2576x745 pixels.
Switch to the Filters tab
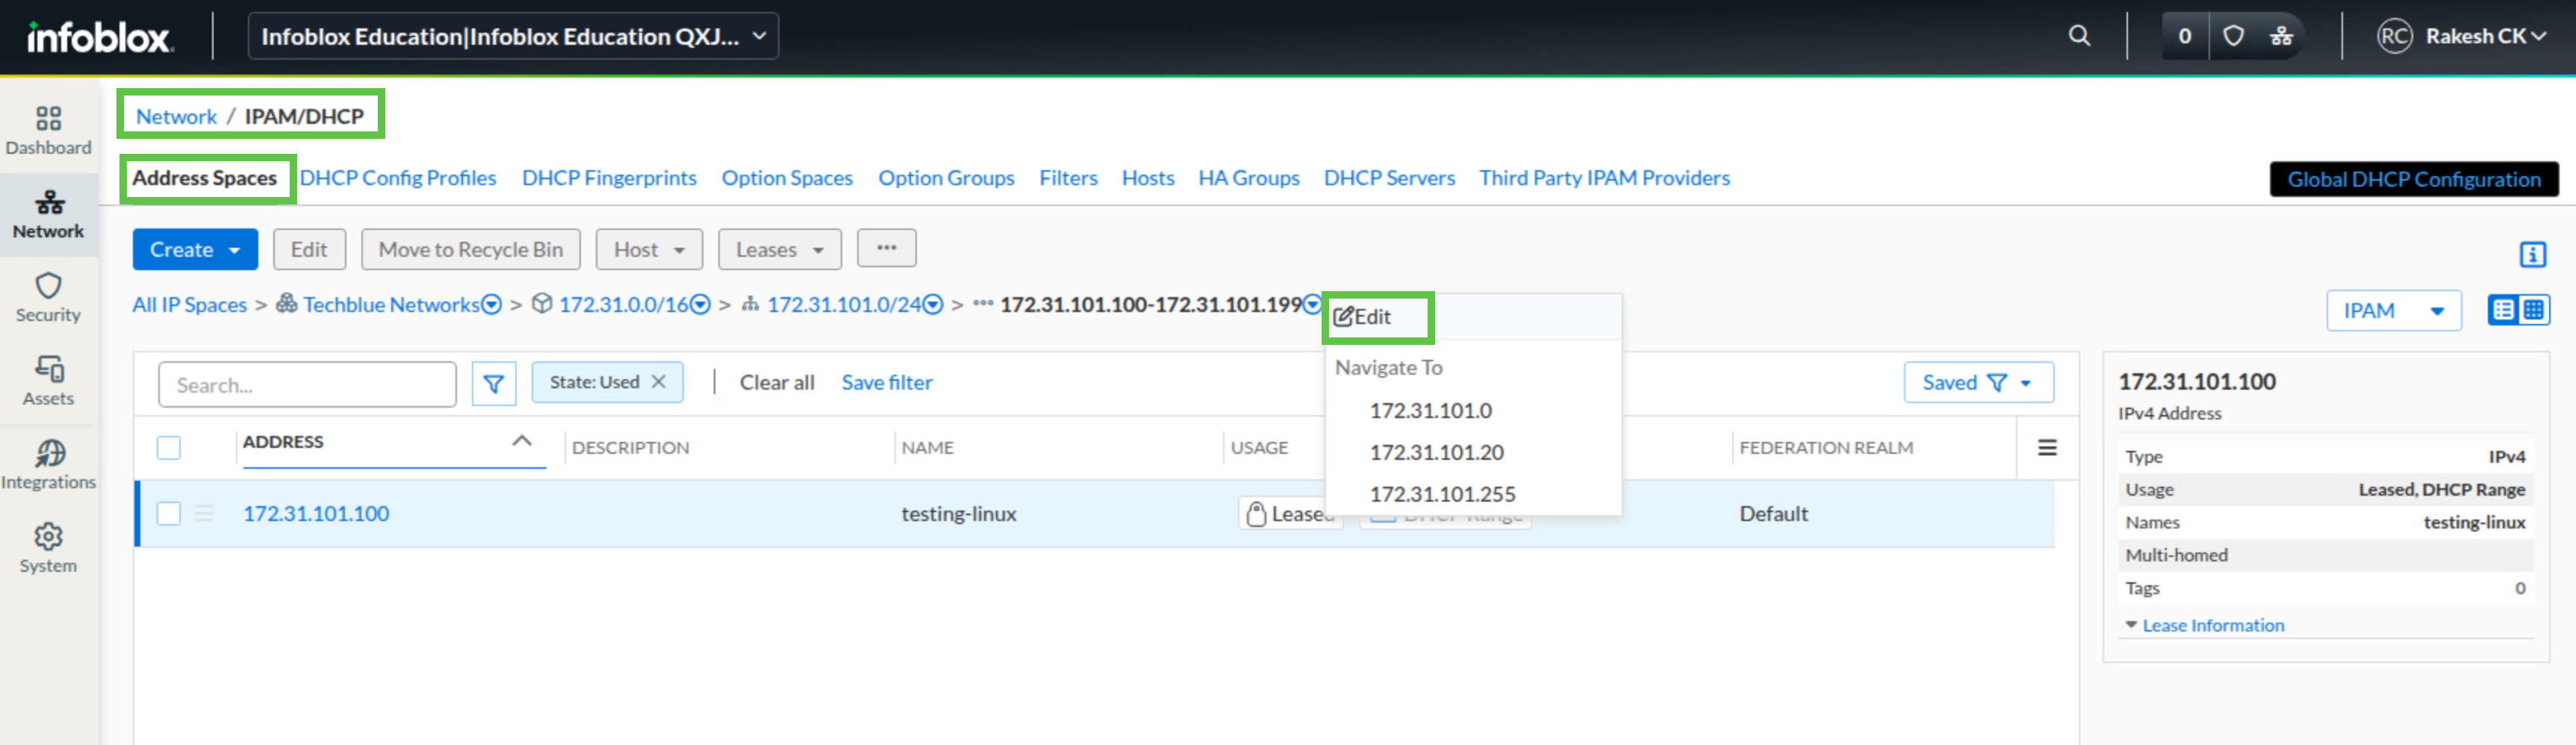click(1068, 178)
